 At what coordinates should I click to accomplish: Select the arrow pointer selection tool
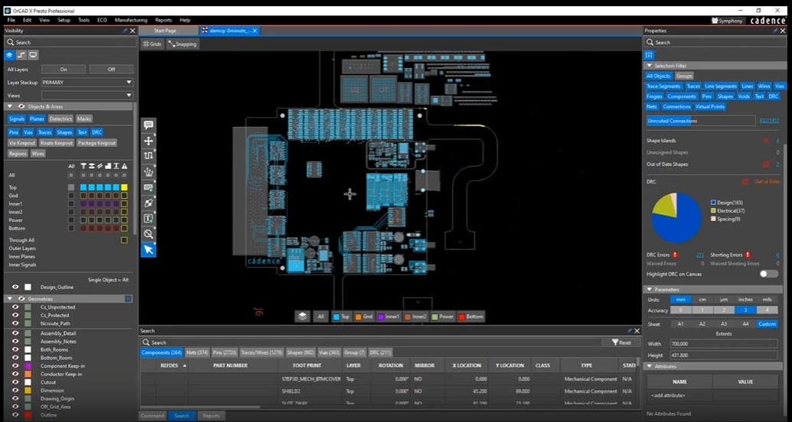tap(148, 250)
